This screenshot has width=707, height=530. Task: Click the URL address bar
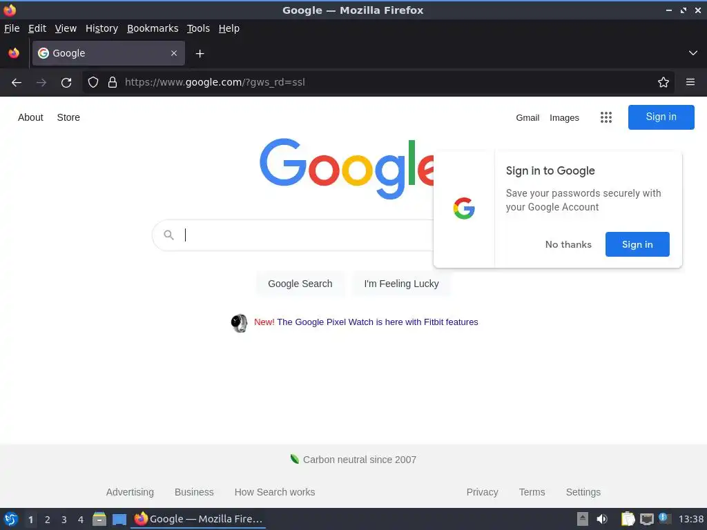point(378,82)
